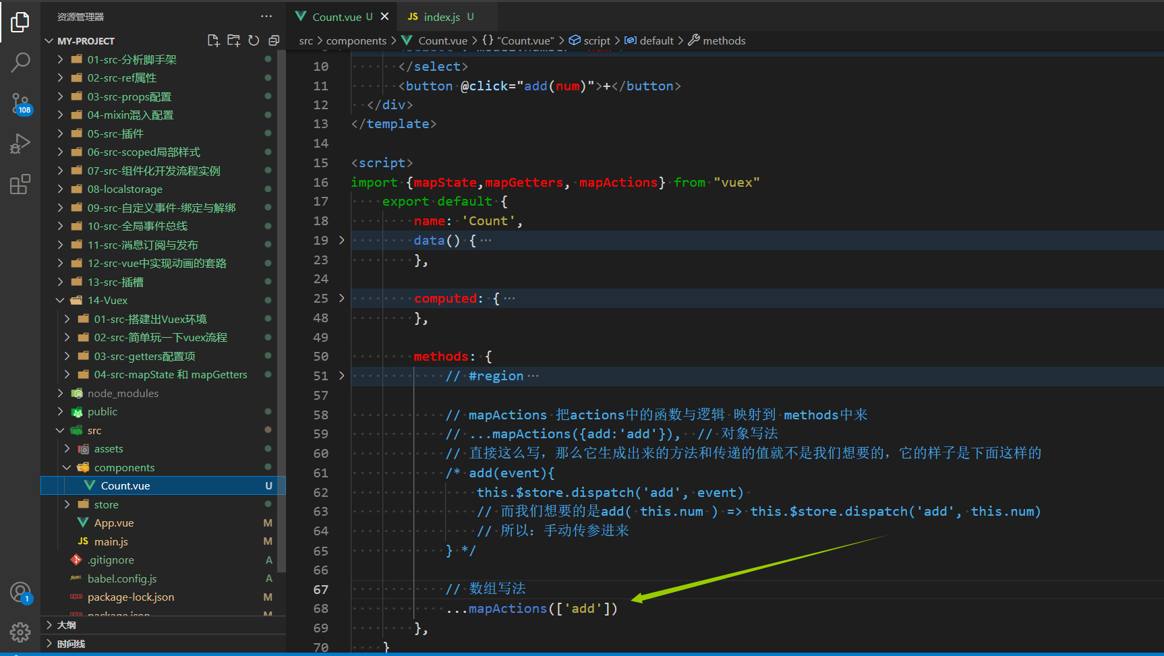Image resolution: width=1164 pixels, height=656 pixels.
Task: Open Source Control view with 108 badge
Action: point(20,104)
